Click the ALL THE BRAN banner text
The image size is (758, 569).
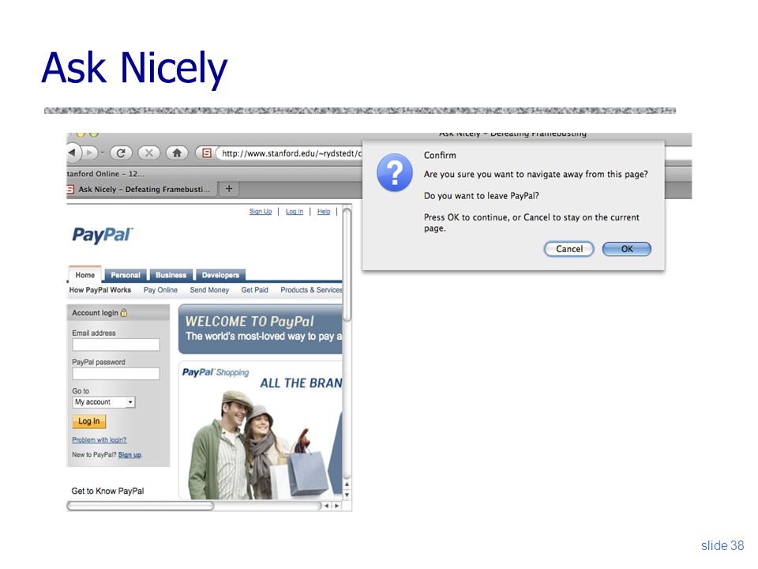tap(301, 383)
